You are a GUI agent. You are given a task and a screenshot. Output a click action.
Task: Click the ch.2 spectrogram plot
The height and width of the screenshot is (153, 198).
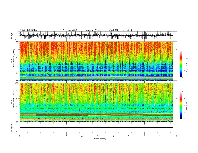click(96, 102)
